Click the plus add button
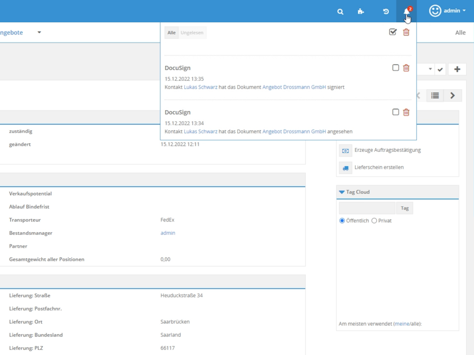This screenshot has width=474, height=355. 457,69
